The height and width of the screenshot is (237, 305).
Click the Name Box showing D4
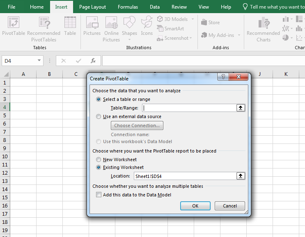point(19,61)
